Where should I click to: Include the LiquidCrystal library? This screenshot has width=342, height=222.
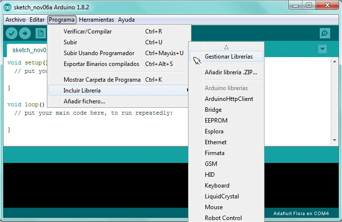(x=222, y=196)
